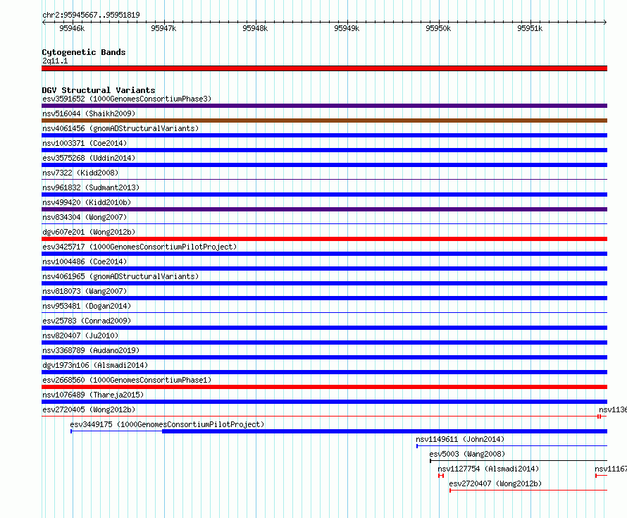The image size is (627, 518).
Task: Click the esv2720405 (Wong2012b) label
Action: click(x=89, y=409)
